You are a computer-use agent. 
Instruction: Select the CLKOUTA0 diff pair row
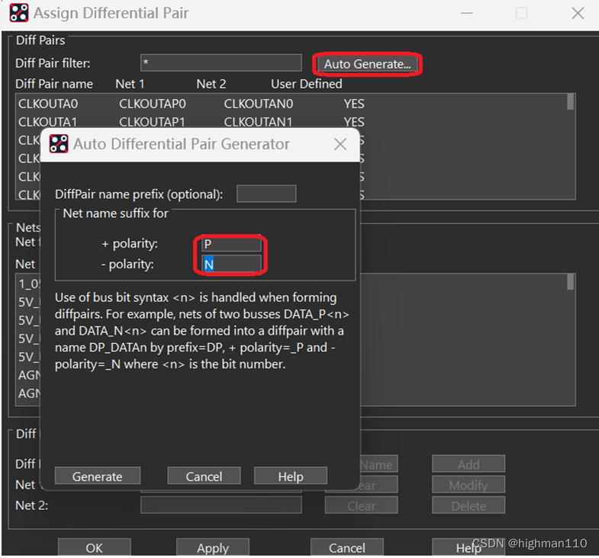191,104
